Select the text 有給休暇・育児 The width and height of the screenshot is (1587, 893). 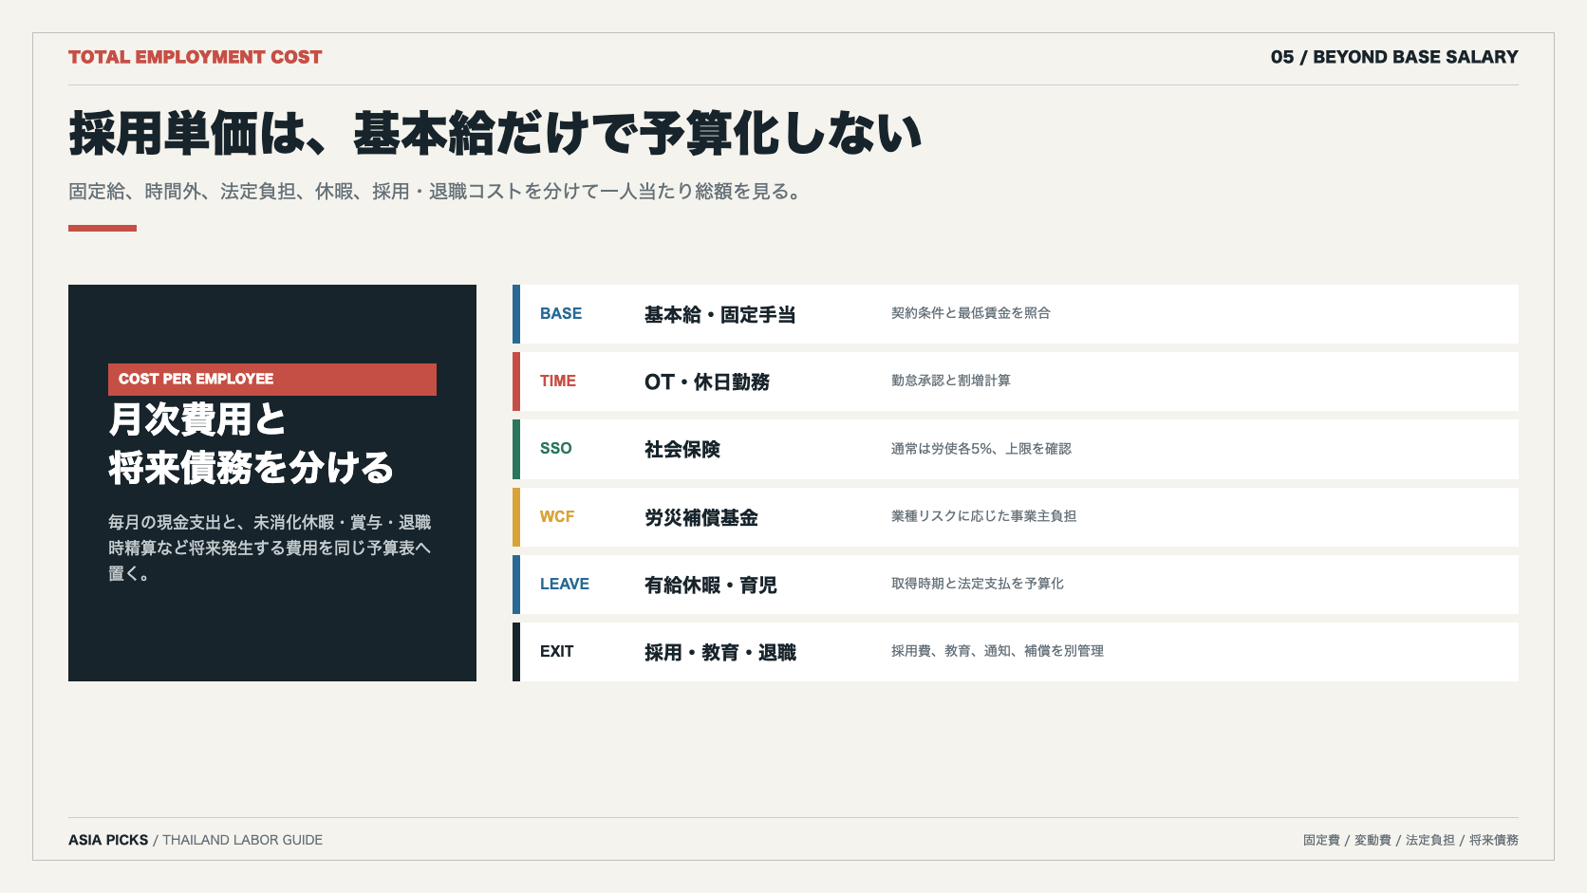710,586
